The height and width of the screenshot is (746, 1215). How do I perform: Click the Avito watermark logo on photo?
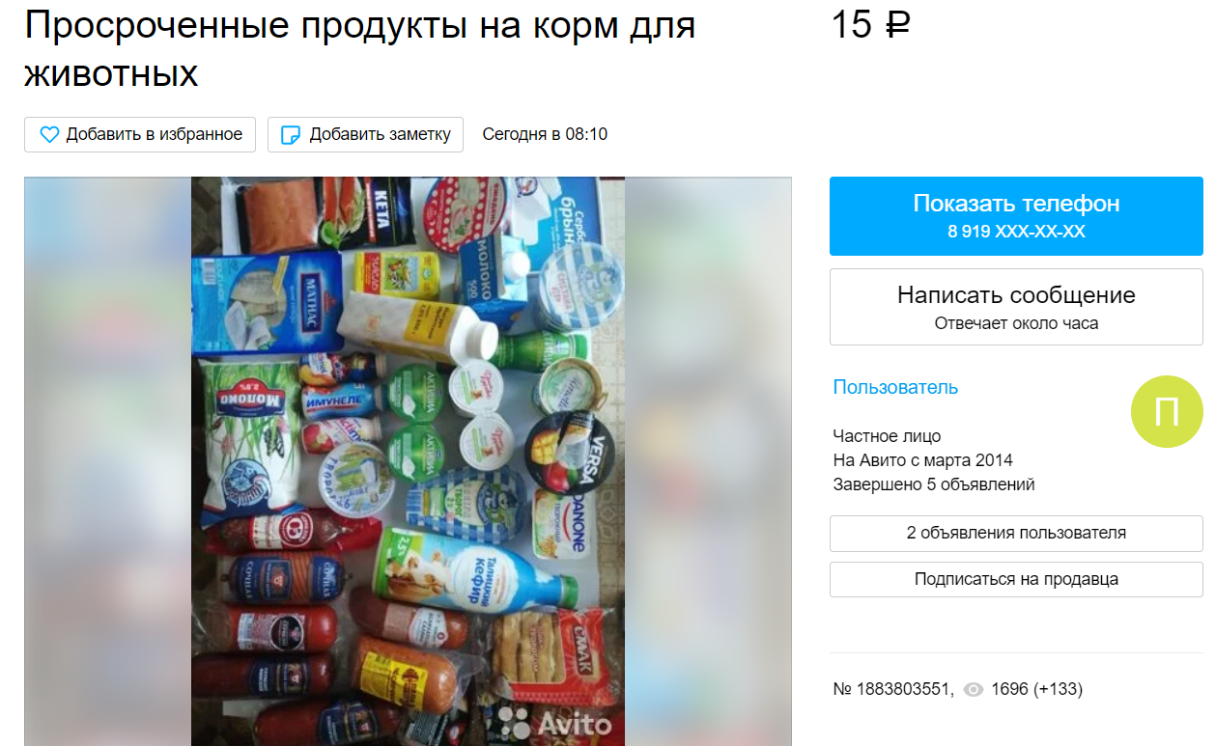(555, 724)
